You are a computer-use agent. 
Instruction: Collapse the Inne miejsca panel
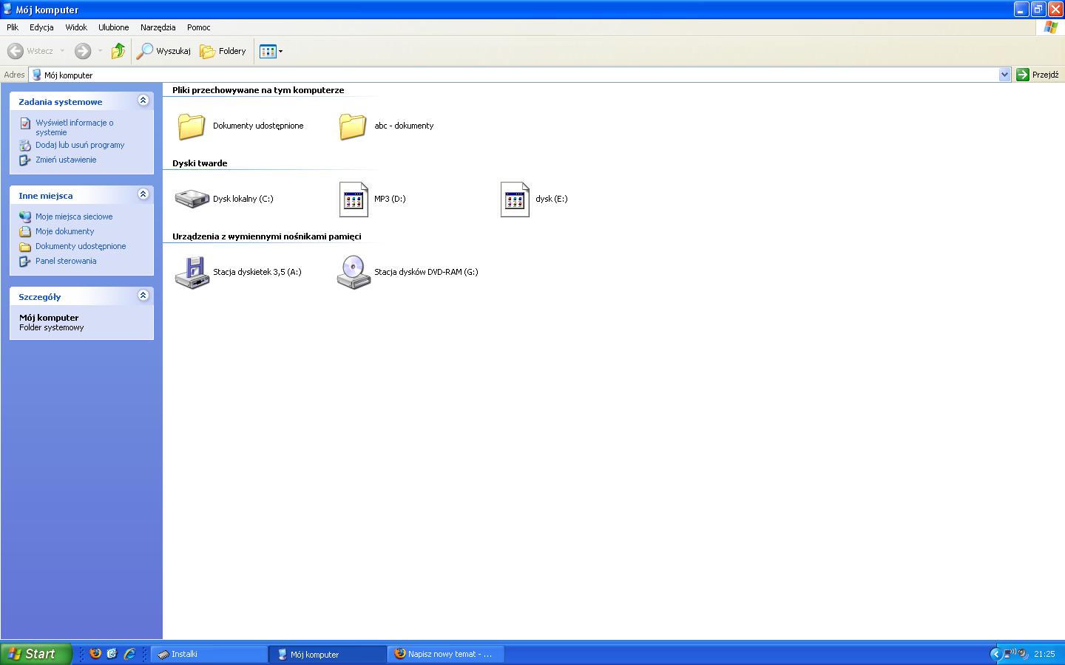(x=143, y=194)
